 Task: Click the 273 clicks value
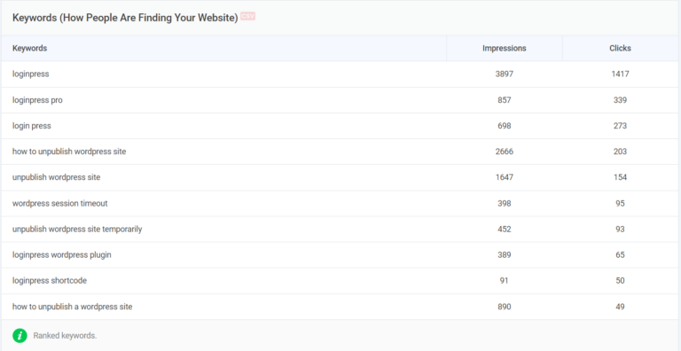(x=620, y=126)
